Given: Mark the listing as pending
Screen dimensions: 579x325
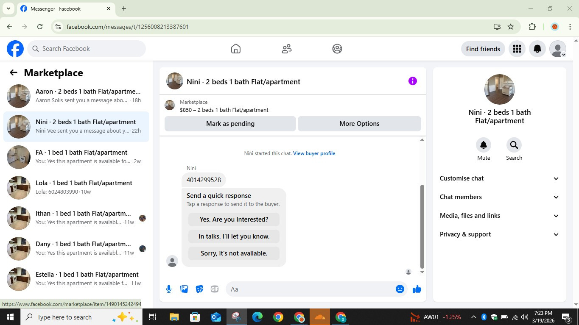Looking at the screenshot, I should coord(230,124).
